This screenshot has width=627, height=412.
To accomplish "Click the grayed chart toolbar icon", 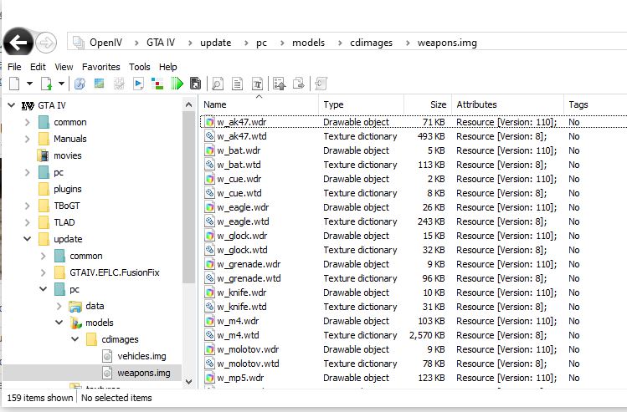I will pyautogui.click(x=119, y=84).
